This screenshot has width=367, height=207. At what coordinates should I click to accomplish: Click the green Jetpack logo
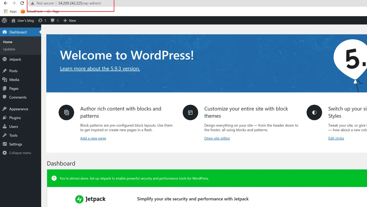[x=79, y=199]
